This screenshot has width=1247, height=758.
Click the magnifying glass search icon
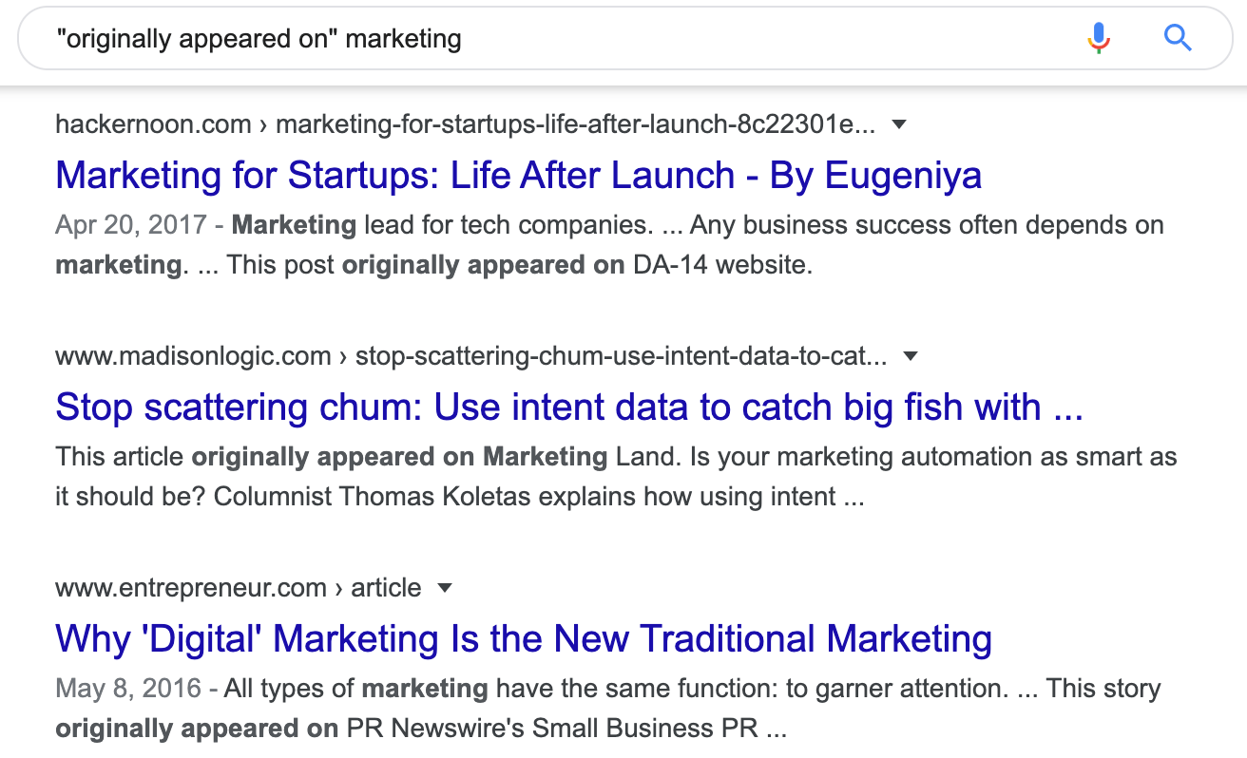tap(1178, 38)
